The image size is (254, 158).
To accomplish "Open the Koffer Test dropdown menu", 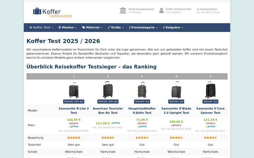I will [41, 27].
